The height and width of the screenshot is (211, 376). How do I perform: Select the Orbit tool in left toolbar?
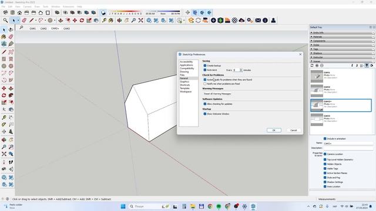point(4,139)
